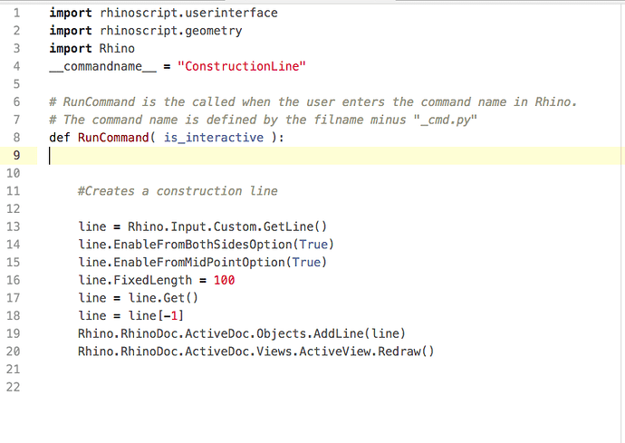Viewport: 625px width, 443px height.
Task: Click line number 13 in the gutter
Action: point(14,226)
